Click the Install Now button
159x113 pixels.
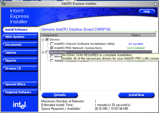pos(136,95)
